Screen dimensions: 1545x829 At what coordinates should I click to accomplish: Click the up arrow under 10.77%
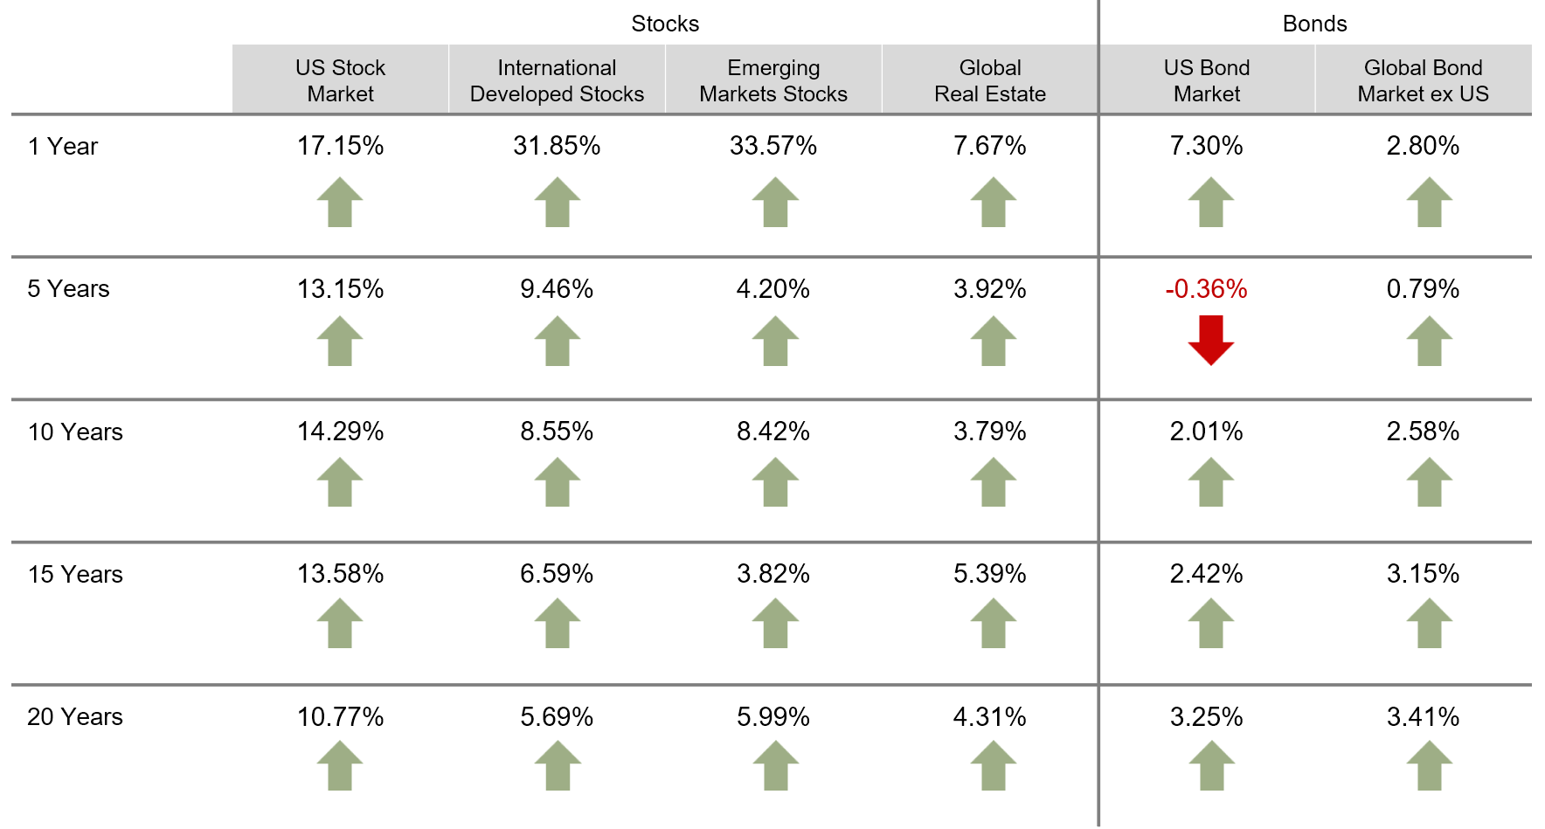click(x=340, y=765)
